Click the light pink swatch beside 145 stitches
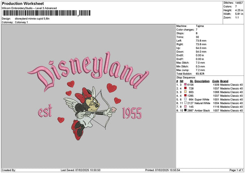Screen dimensions: 245x173 click(x=185, y=106)
